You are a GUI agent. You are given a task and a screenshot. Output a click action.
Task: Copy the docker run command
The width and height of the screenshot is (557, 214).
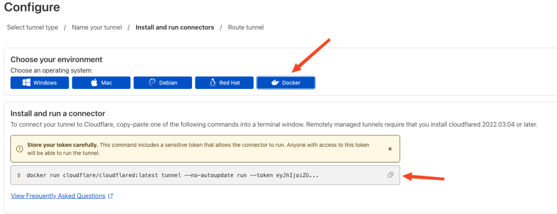tap(391, 175)
